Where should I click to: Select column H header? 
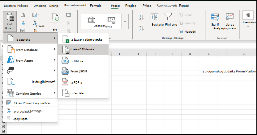pos(138,54)
